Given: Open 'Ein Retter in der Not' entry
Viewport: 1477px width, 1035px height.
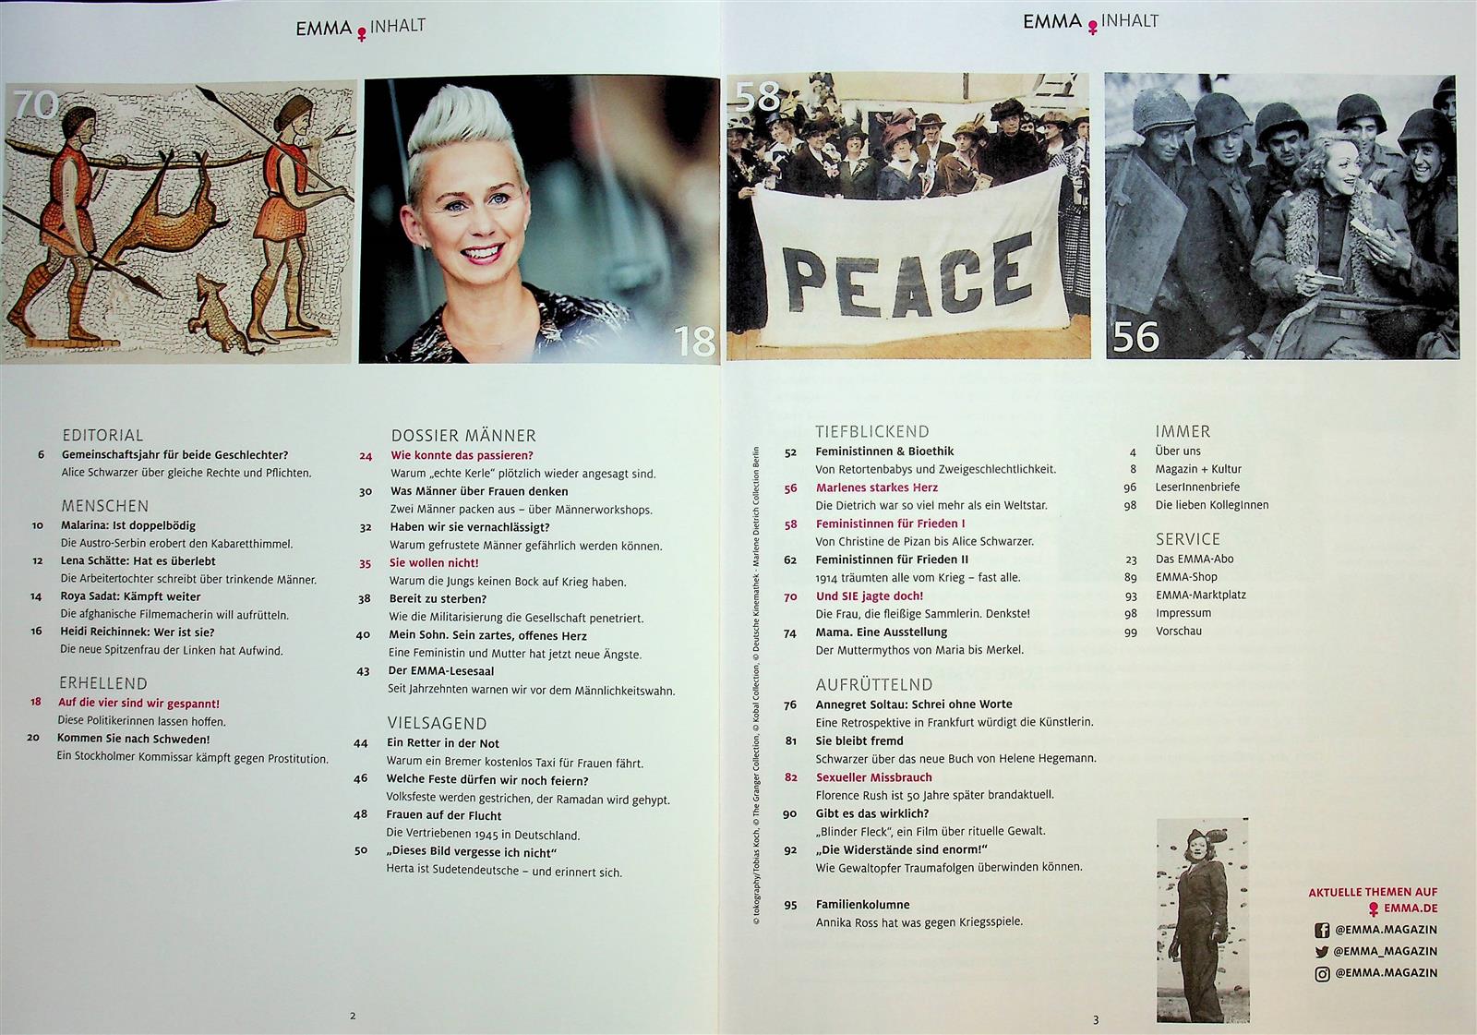Looking at the screenshot, I should click(x=443, y=743).
